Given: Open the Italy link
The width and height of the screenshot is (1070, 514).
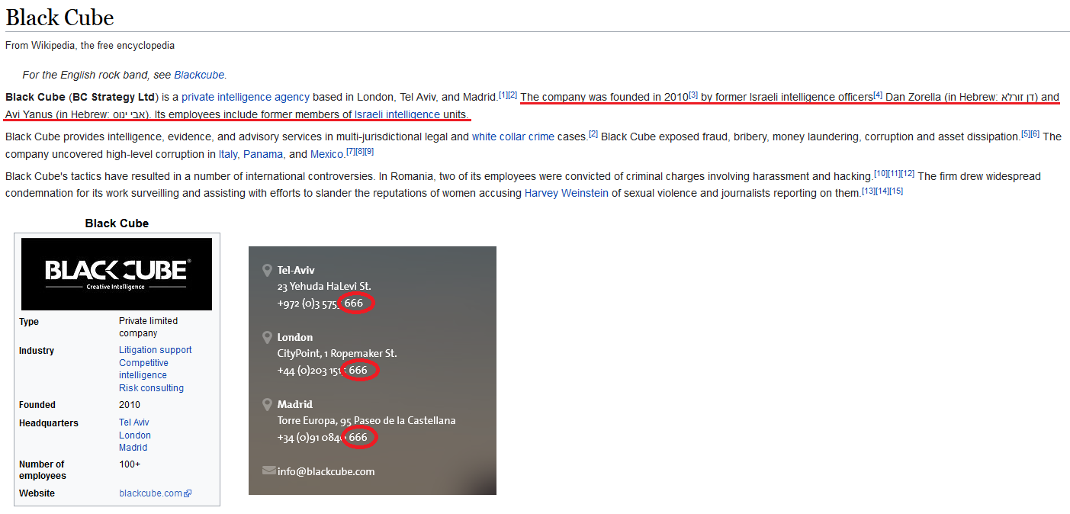Looking at the screenshot, I should point(228,154).
